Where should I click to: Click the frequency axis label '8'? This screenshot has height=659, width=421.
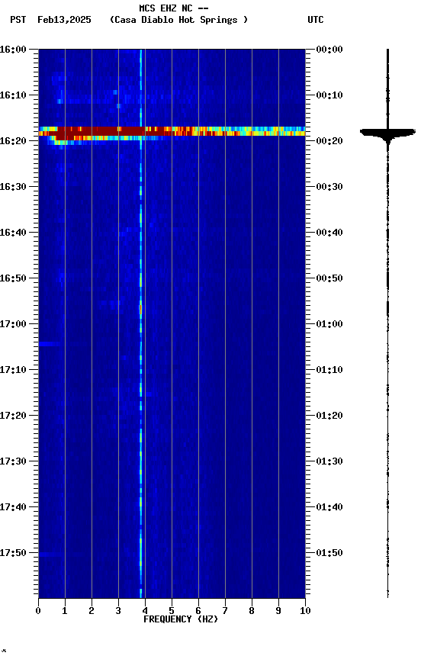[x=252, y=611]
